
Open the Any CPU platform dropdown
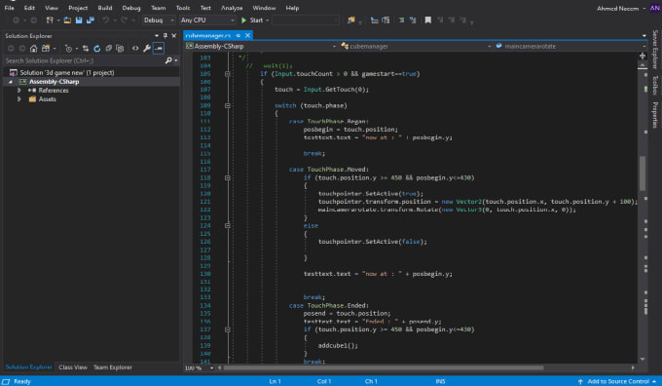[x=206, y=19]
